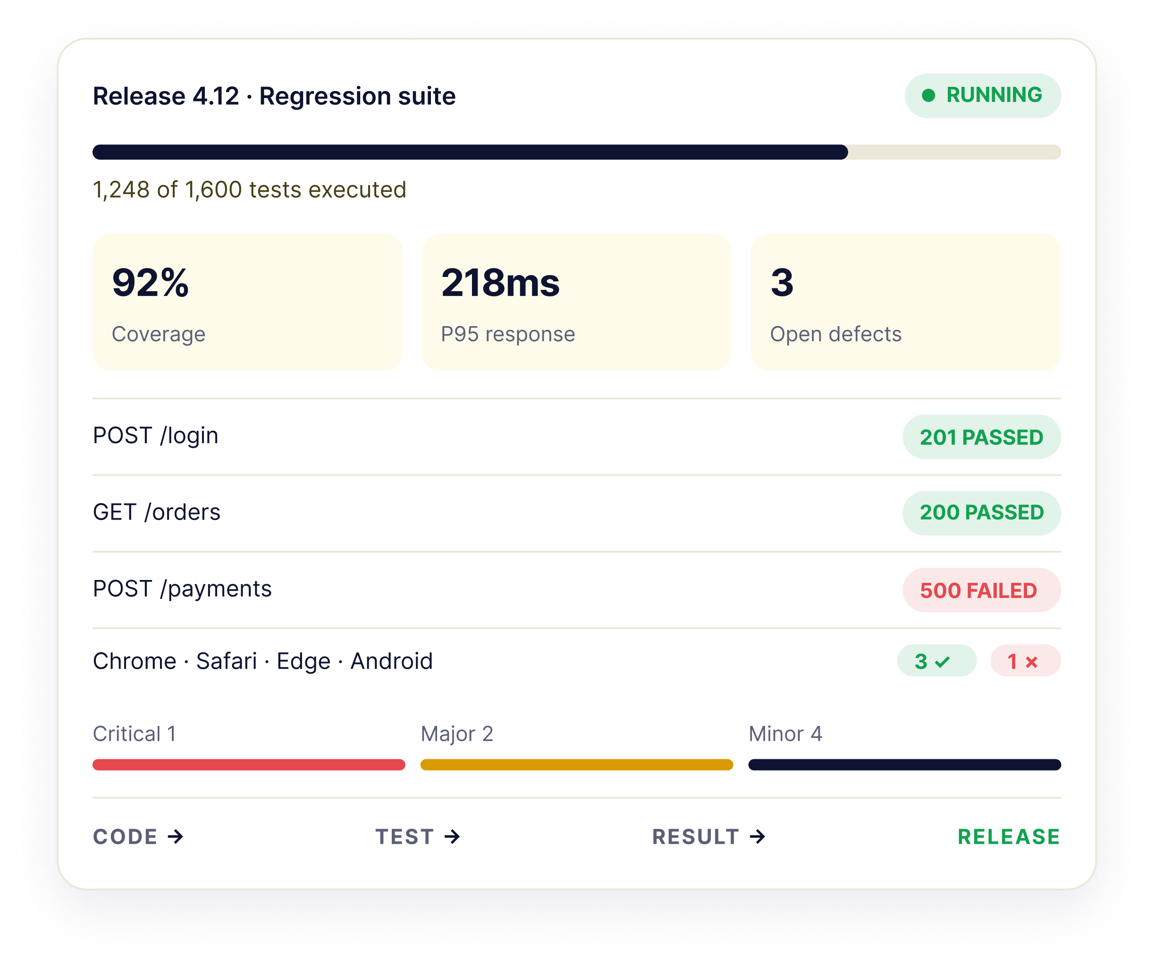Go to the RELEASE pipeline step

(x=1009, y=837)
